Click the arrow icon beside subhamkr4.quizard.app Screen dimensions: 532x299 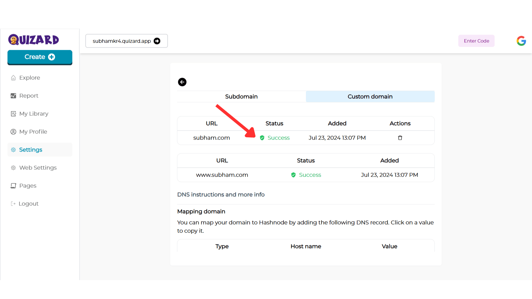[157, 41]
